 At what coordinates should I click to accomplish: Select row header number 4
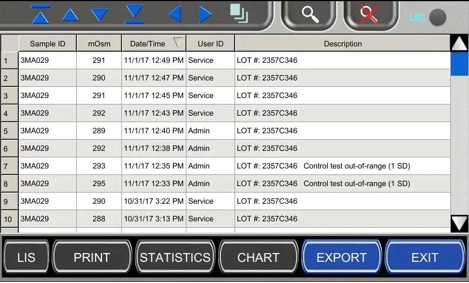tap(9, 113)
